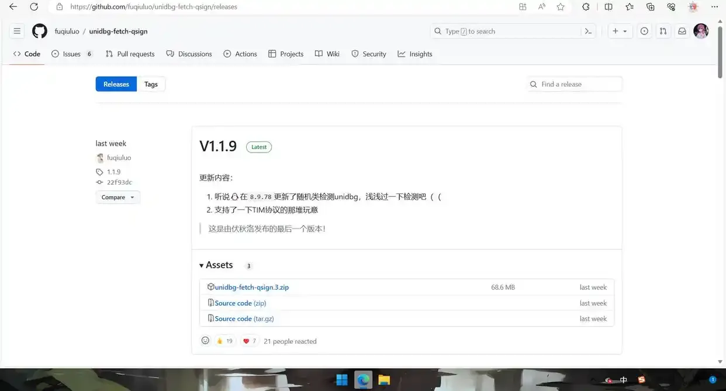The width and height of the screenshot is (726, 391).
Task: Open pull requests icon in header
Action: tap(663, 31)
